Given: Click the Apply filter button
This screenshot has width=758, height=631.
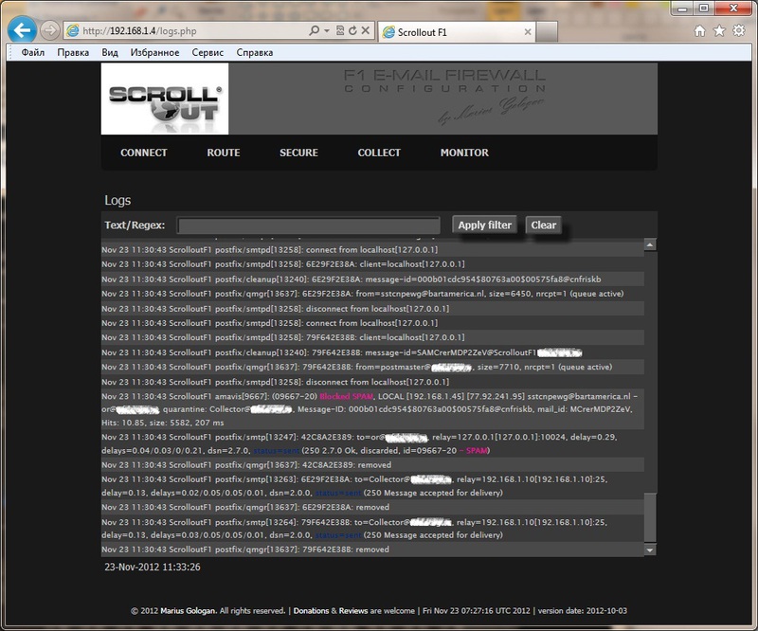Looking at the screenshot, I should pyautogui.click(x=484, y=225).
